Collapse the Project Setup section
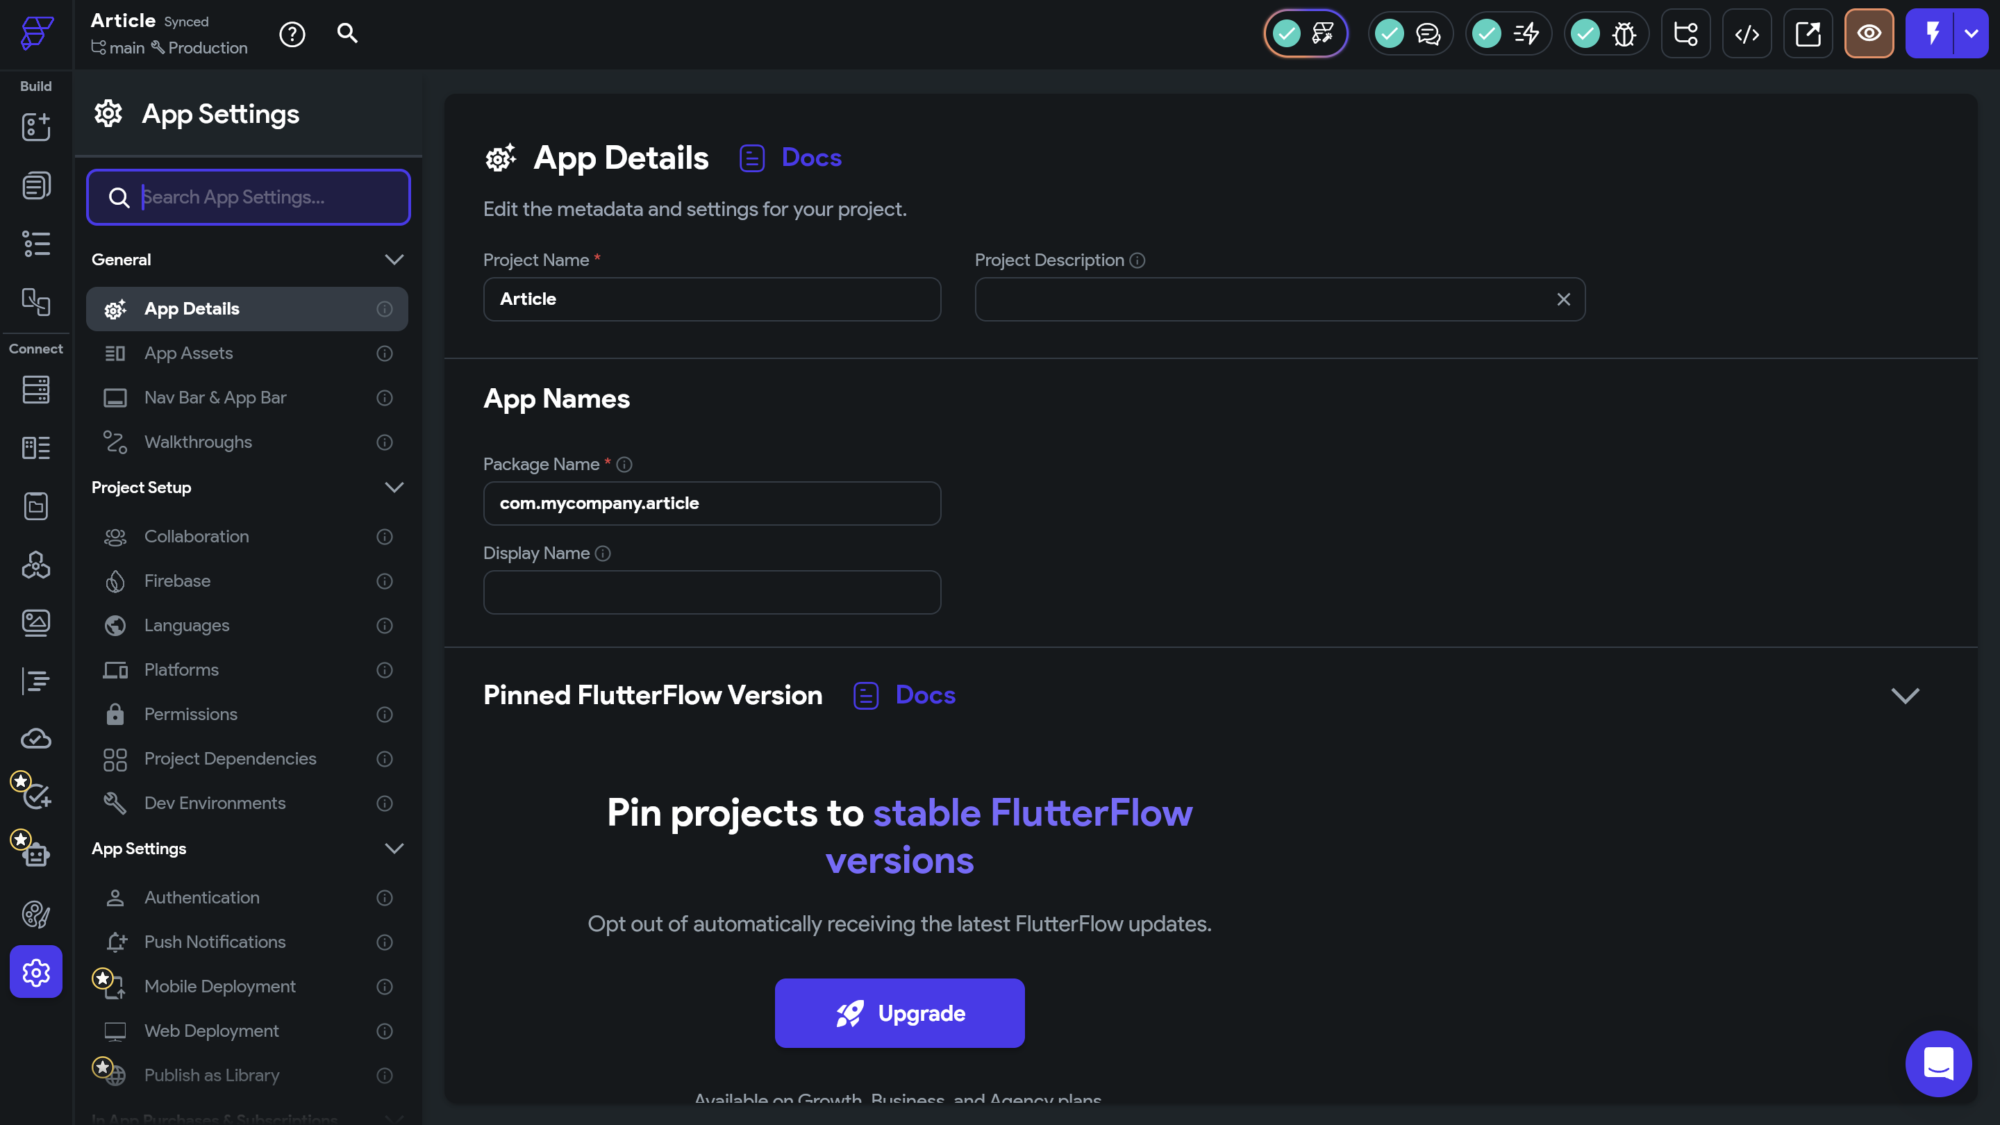 click(x=394, y=487)
